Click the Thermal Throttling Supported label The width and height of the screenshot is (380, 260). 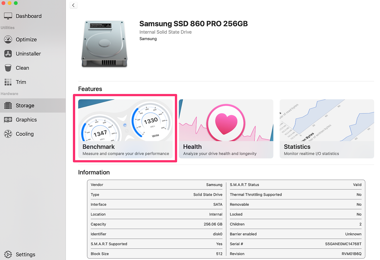tap(256, 194)
